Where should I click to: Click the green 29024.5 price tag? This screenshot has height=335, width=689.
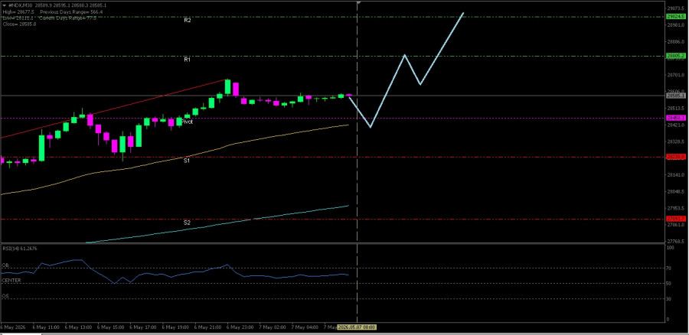tap(676, 17)
